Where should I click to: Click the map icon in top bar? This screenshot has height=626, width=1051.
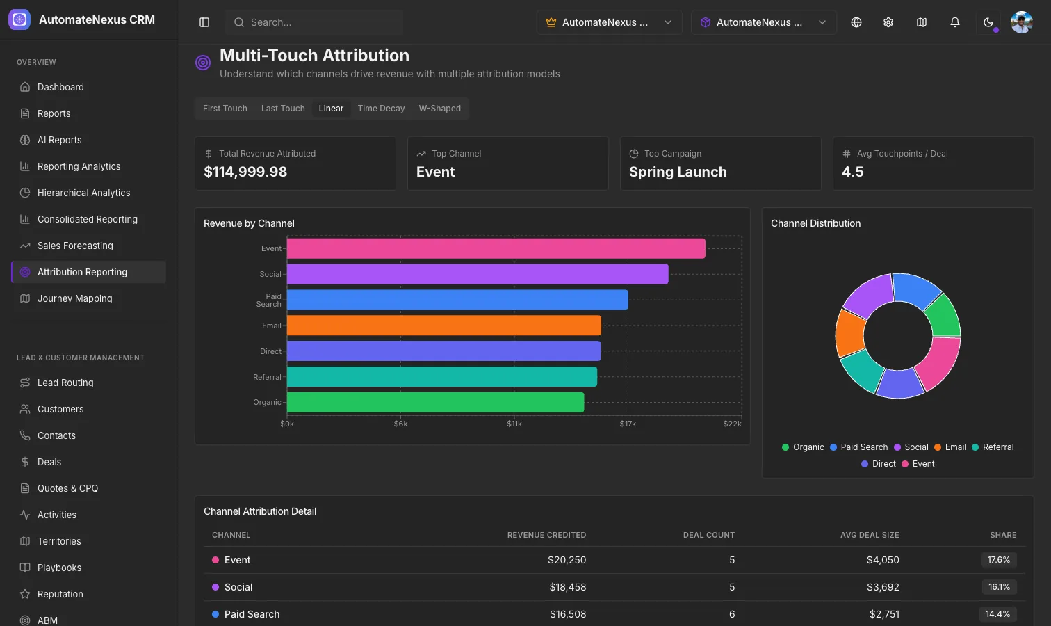pyautogui.click(x=922, y=22)
